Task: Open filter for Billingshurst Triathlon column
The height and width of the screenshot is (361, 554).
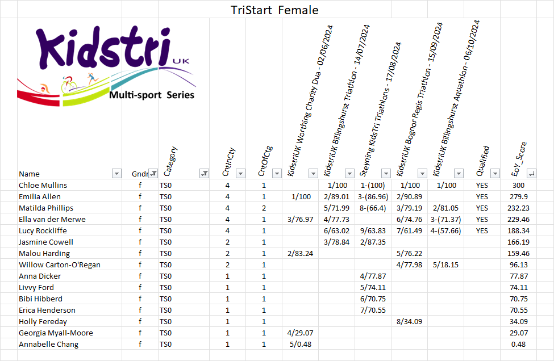Action: pyautogui.click(x=349, y=174)
